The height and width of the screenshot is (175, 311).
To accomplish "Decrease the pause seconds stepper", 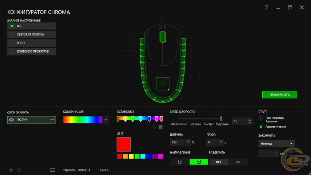I will coord(221,144).
